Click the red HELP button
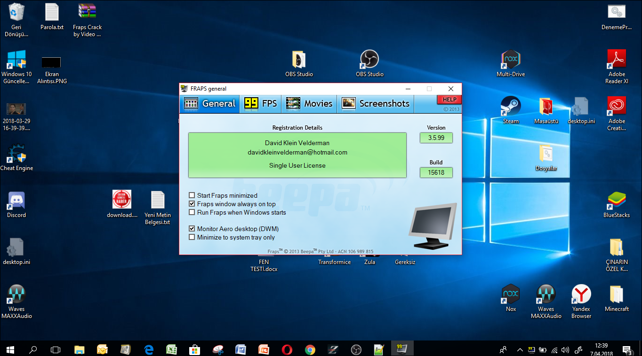The height and width of the screenshot is (356, 642). tap(449, 99)
